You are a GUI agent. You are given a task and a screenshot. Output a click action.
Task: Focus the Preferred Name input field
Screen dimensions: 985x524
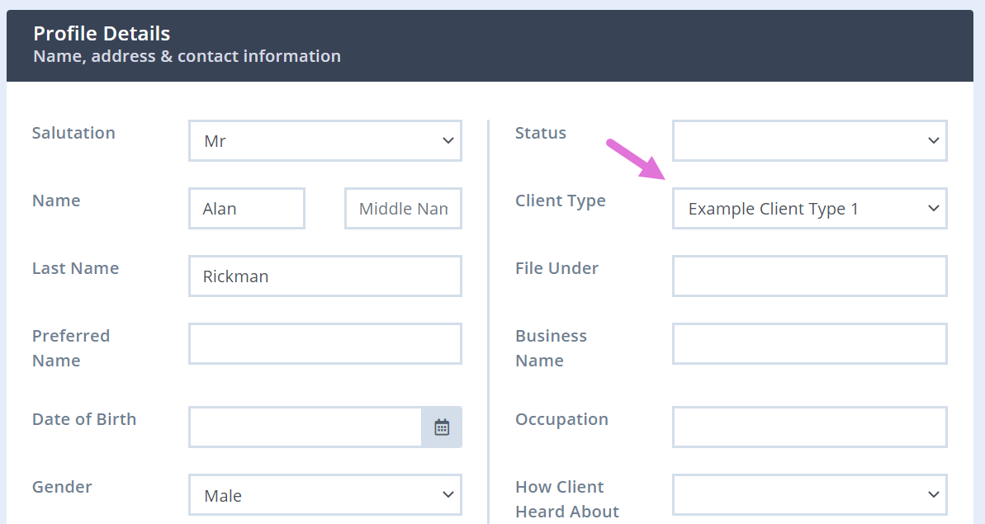click(x=324, y=343)
